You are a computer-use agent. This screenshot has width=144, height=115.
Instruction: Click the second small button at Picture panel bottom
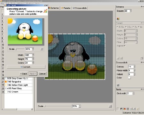(x=121, y=58)
